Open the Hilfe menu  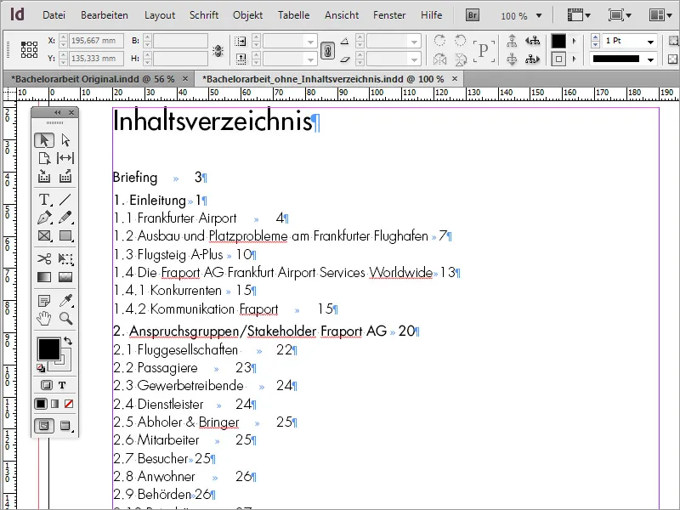432,15
